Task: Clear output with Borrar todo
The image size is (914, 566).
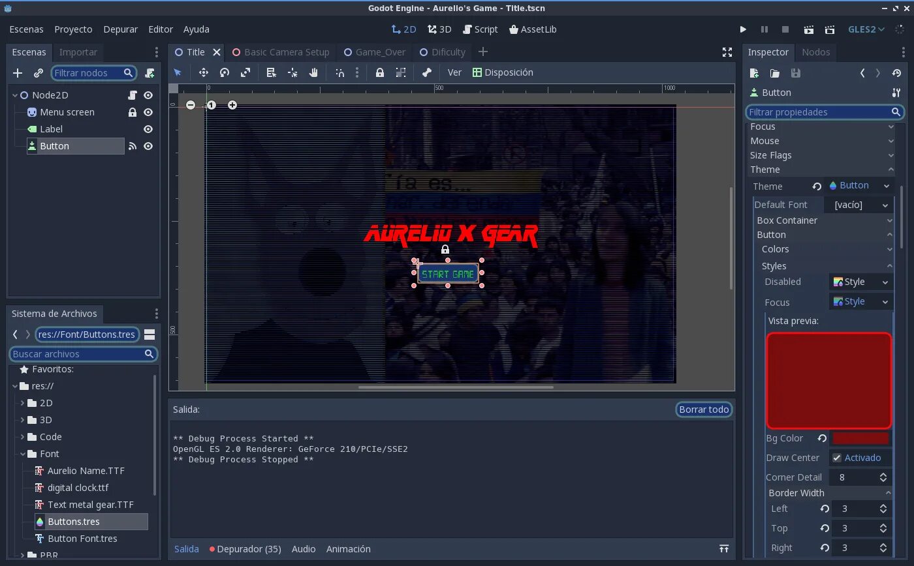Action: coord(704,410)
